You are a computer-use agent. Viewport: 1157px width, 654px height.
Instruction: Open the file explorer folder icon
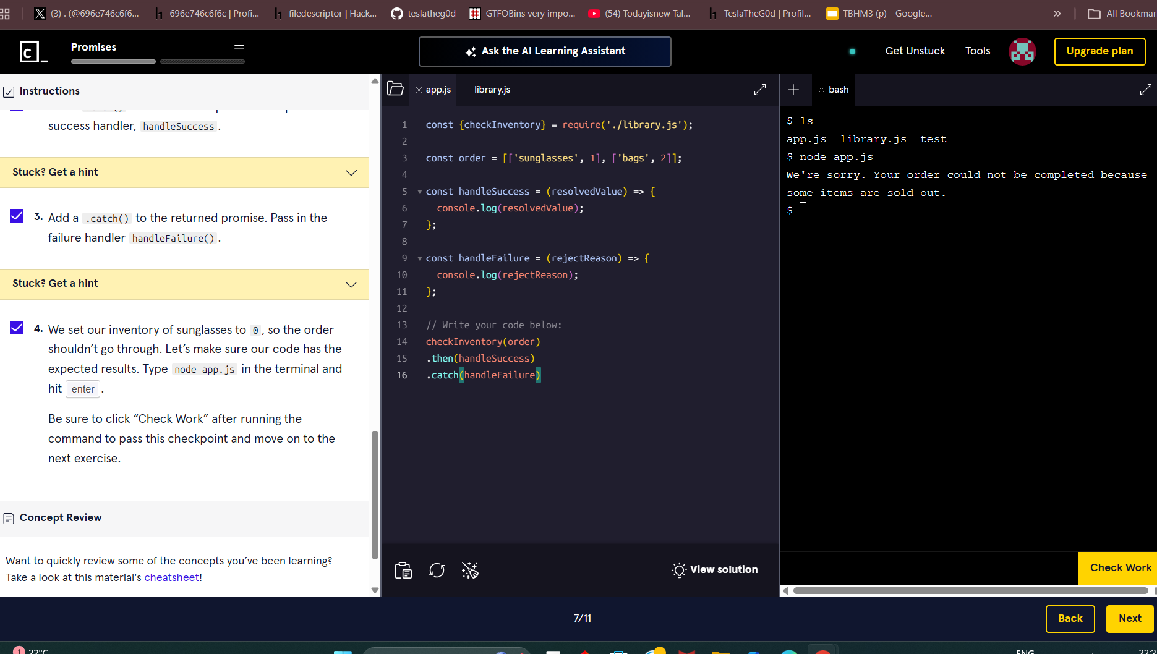point(395,89)
